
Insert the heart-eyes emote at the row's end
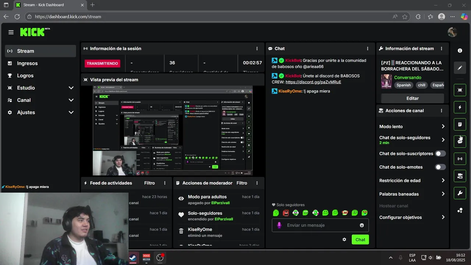(x=364, y=213)
